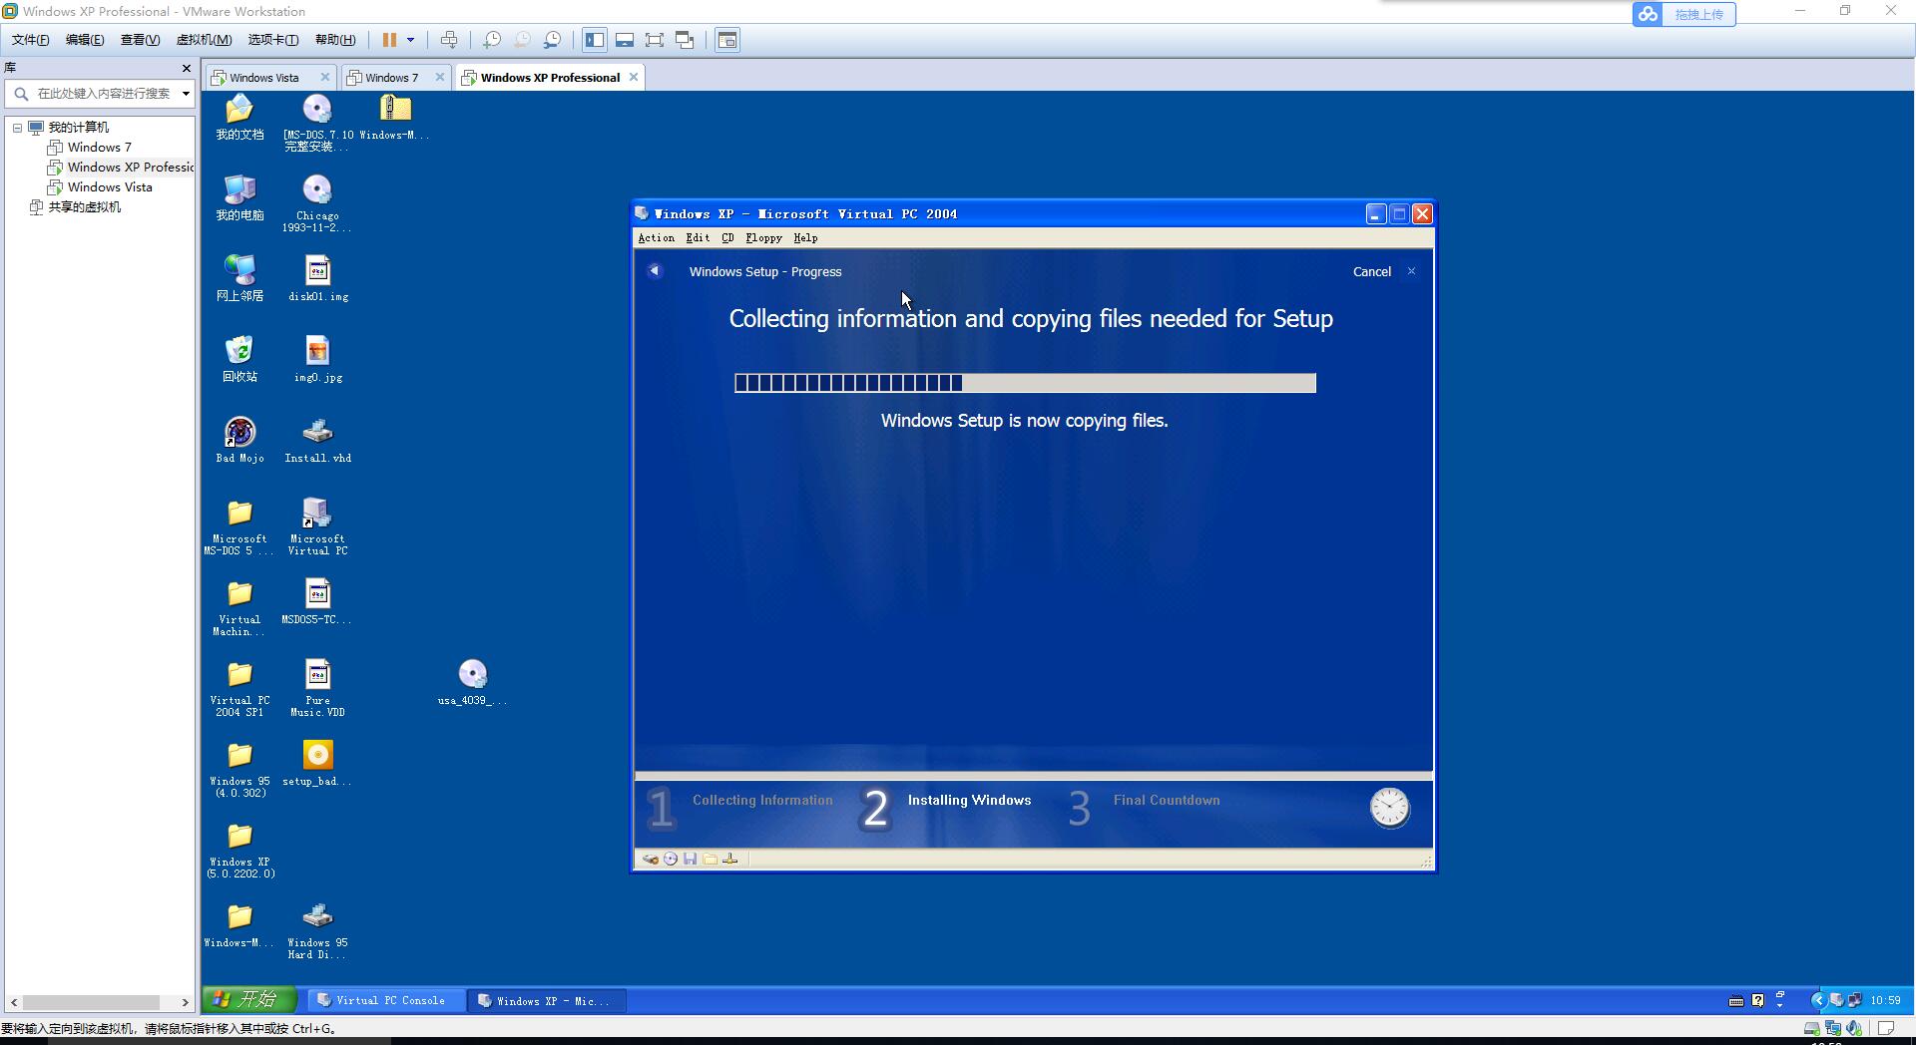Open the 查看(V) menu
Screen dimensions: 1916x1045
coord(140,40)
